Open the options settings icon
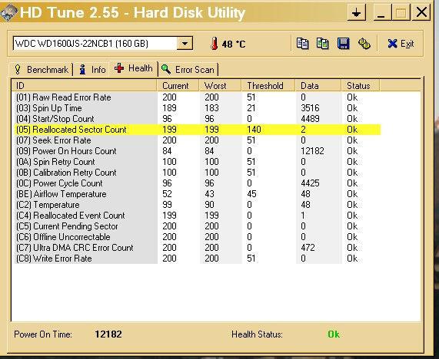This screenshot has width=439, height=359. pyautogui.click(x=364, y=44)
